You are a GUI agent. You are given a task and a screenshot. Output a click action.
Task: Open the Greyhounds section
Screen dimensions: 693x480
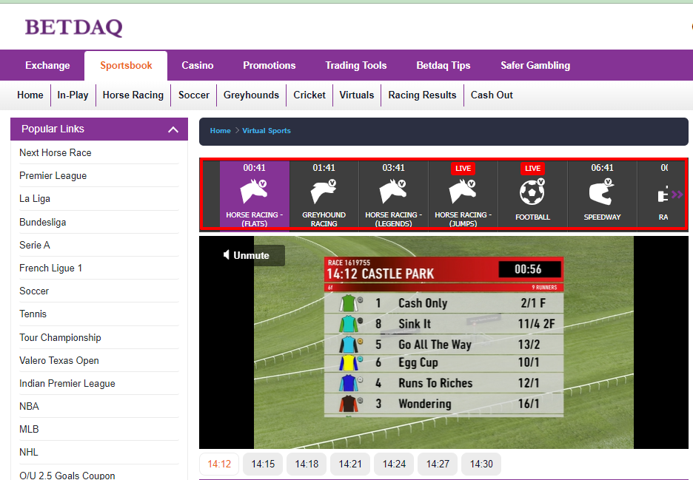(251, 95)
